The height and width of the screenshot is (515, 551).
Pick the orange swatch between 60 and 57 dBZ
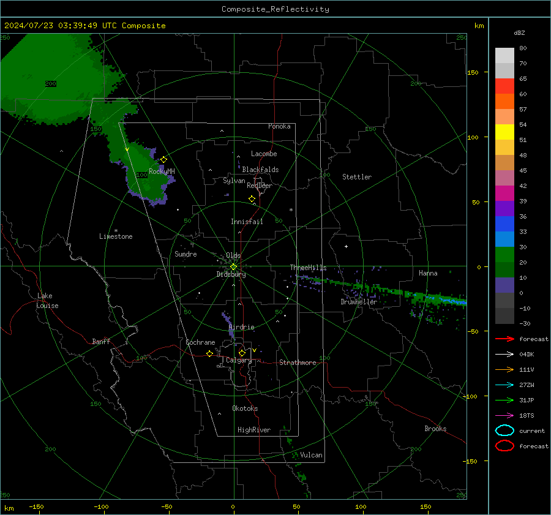coord(504,101)
